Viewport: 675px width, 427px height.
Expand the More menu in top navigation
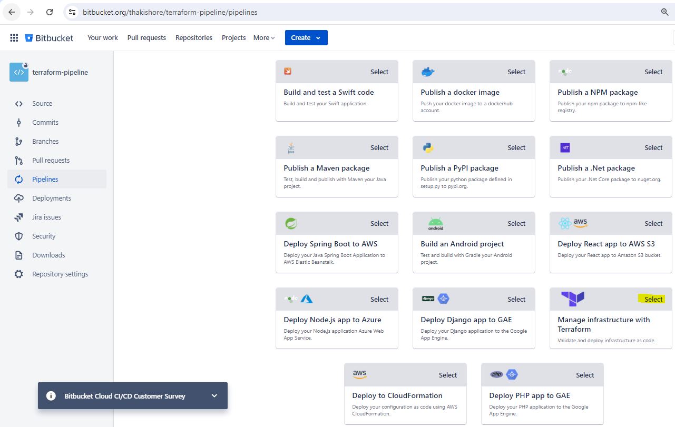pyautogui.click(x=264, y=38)
